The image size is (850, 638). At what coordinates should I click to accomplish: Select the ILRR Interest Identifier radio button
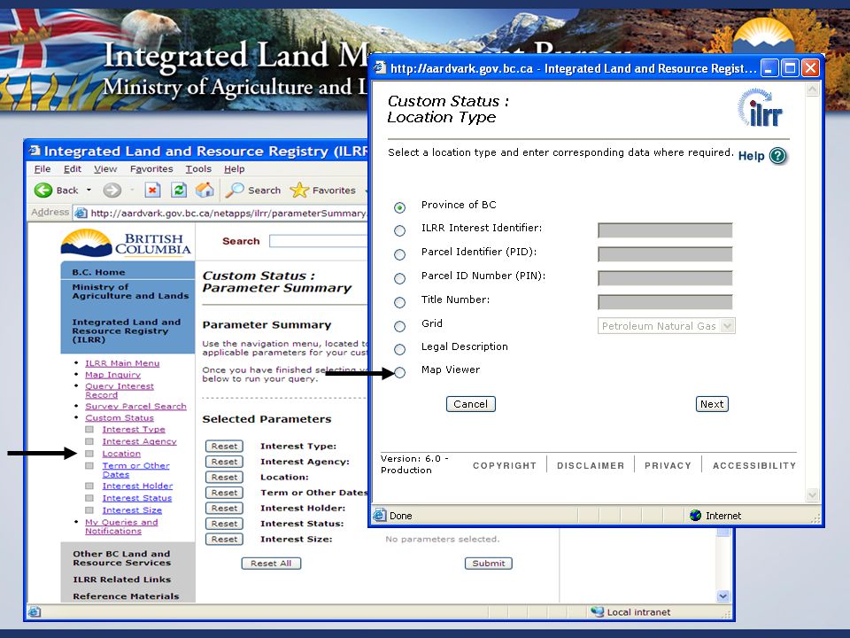click(x=399, y=230)
